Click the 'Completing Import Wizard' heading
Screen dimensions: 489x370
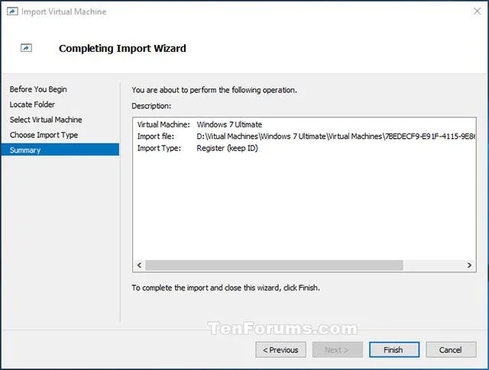point(122,48)
